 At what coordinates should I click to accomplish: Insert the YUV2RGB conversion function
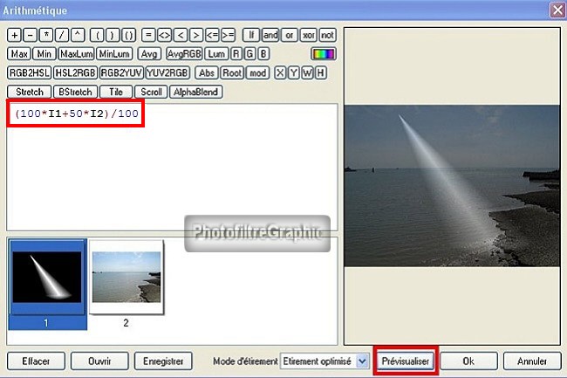(x=167, y=73)
